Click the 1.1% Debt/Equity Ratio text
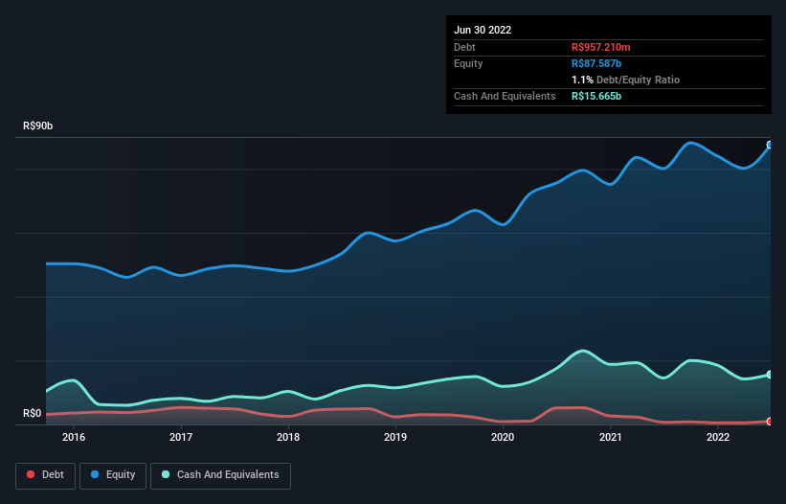The width and height of the screenshot is (786, 504). [625, 80]
